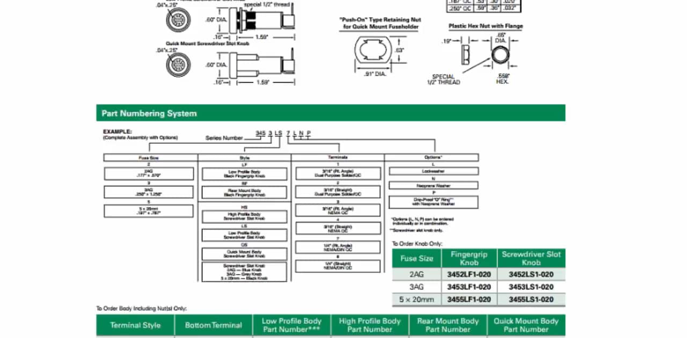Select part number 3455LF1-020
The height and width of the screenshot is (338, 687).
pyautogui.click(x=469, y=299)
